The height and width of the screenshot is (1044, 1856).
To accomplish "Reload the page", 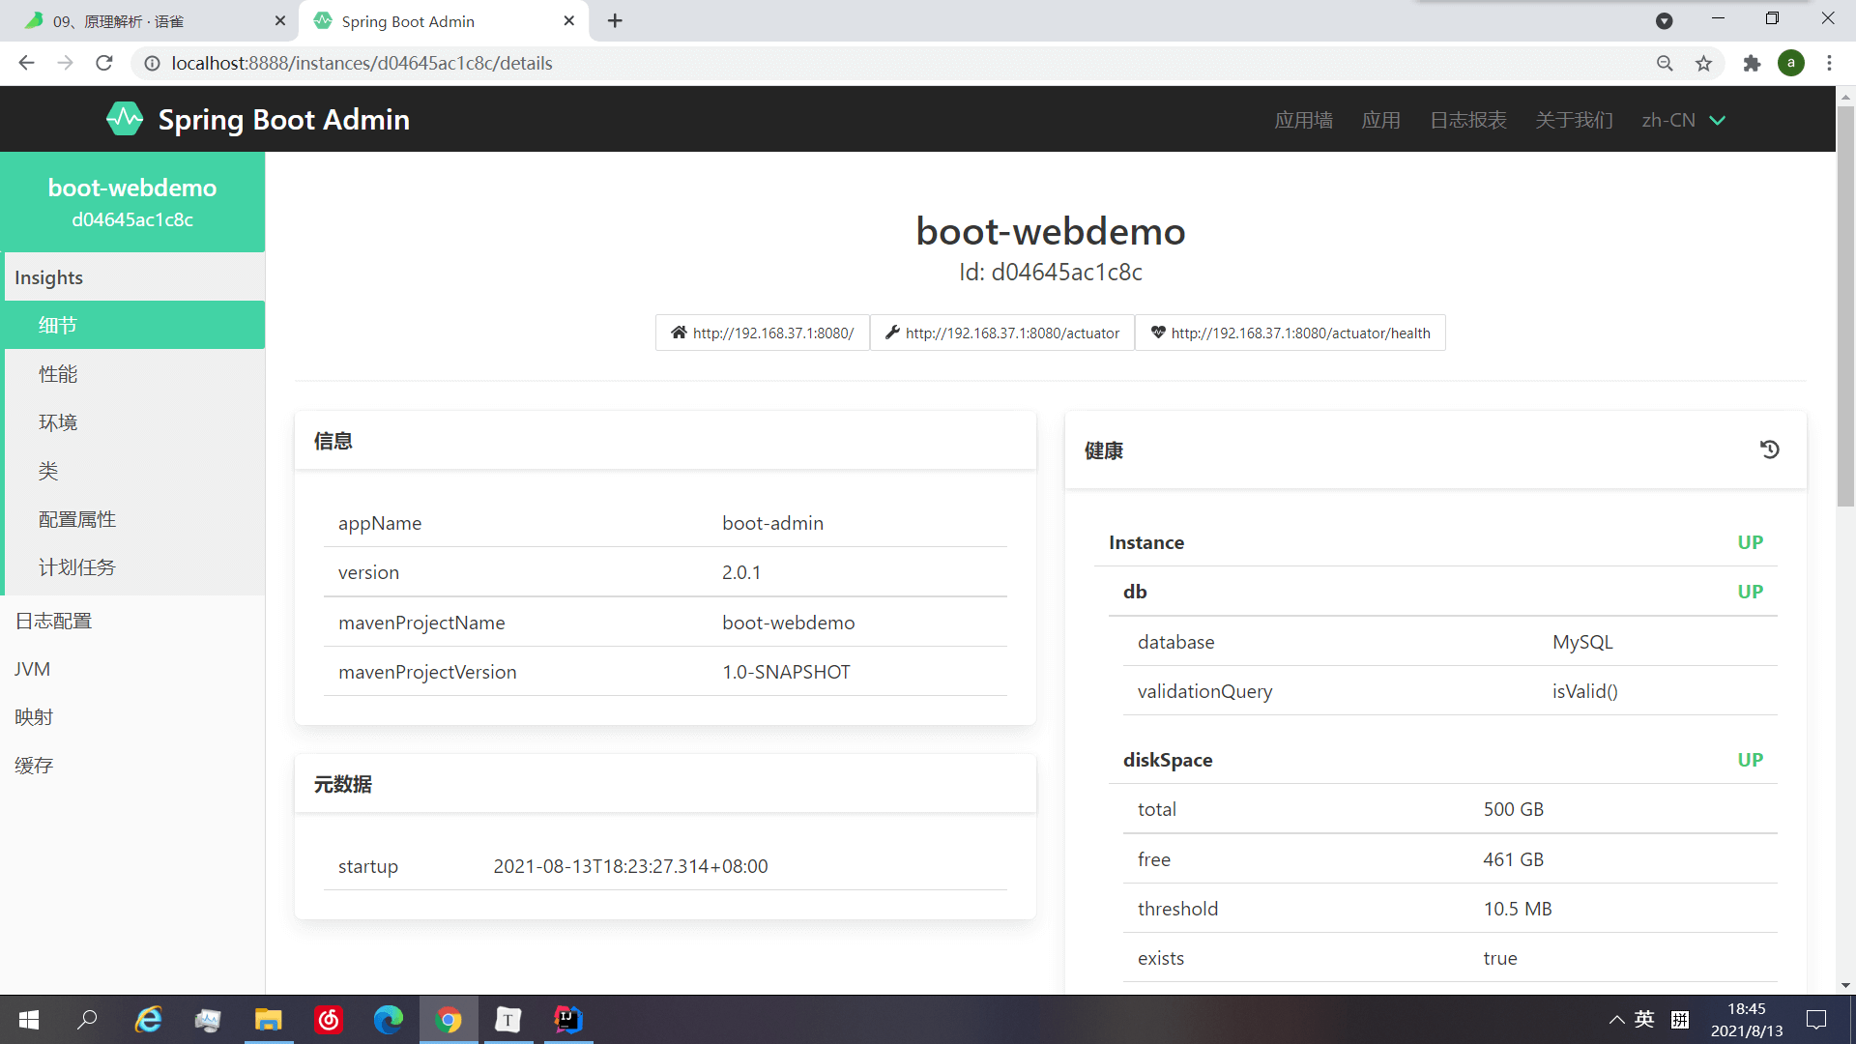I will coord(104,63).
